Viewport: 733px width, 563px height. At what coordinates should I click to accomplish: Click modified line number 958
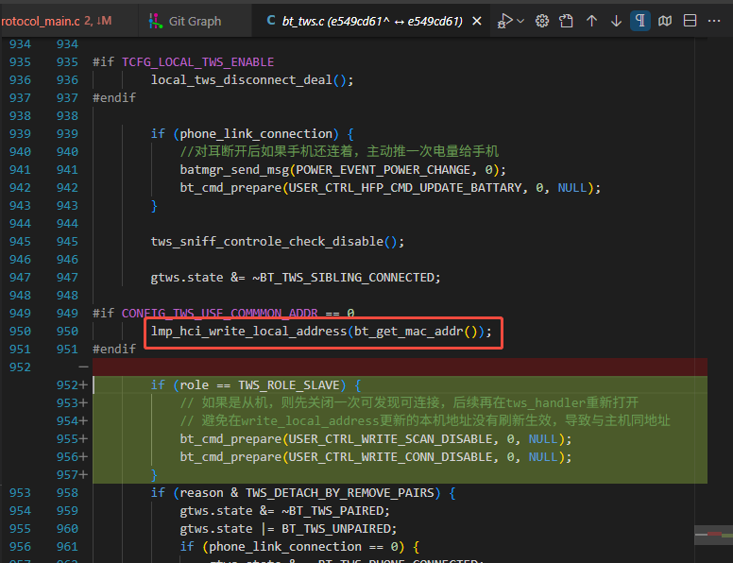(67, 493)
